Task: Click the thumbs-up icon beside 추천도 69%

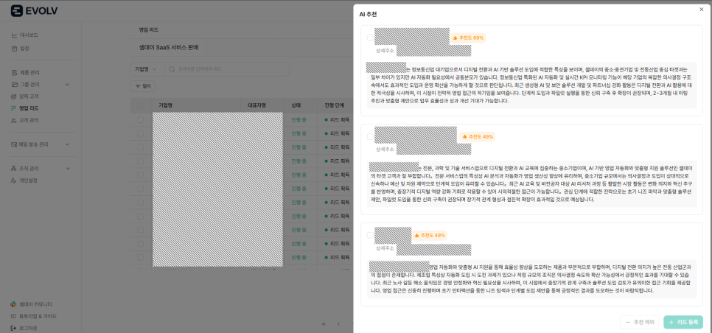Action: pyautogui.click(x=455, y=38)
